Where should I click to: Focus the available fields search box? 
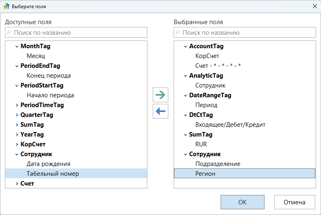point(78,33)
